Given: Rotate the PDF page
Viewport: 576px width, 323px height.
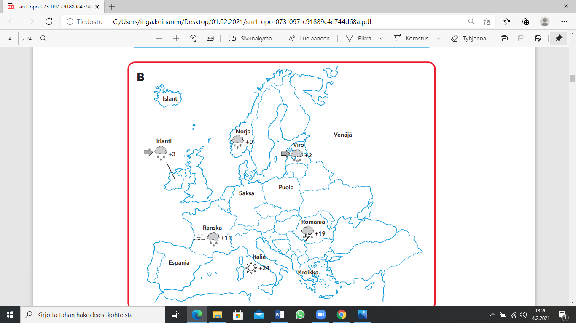Looking at the screenshot, I should [x=193, y=38].
